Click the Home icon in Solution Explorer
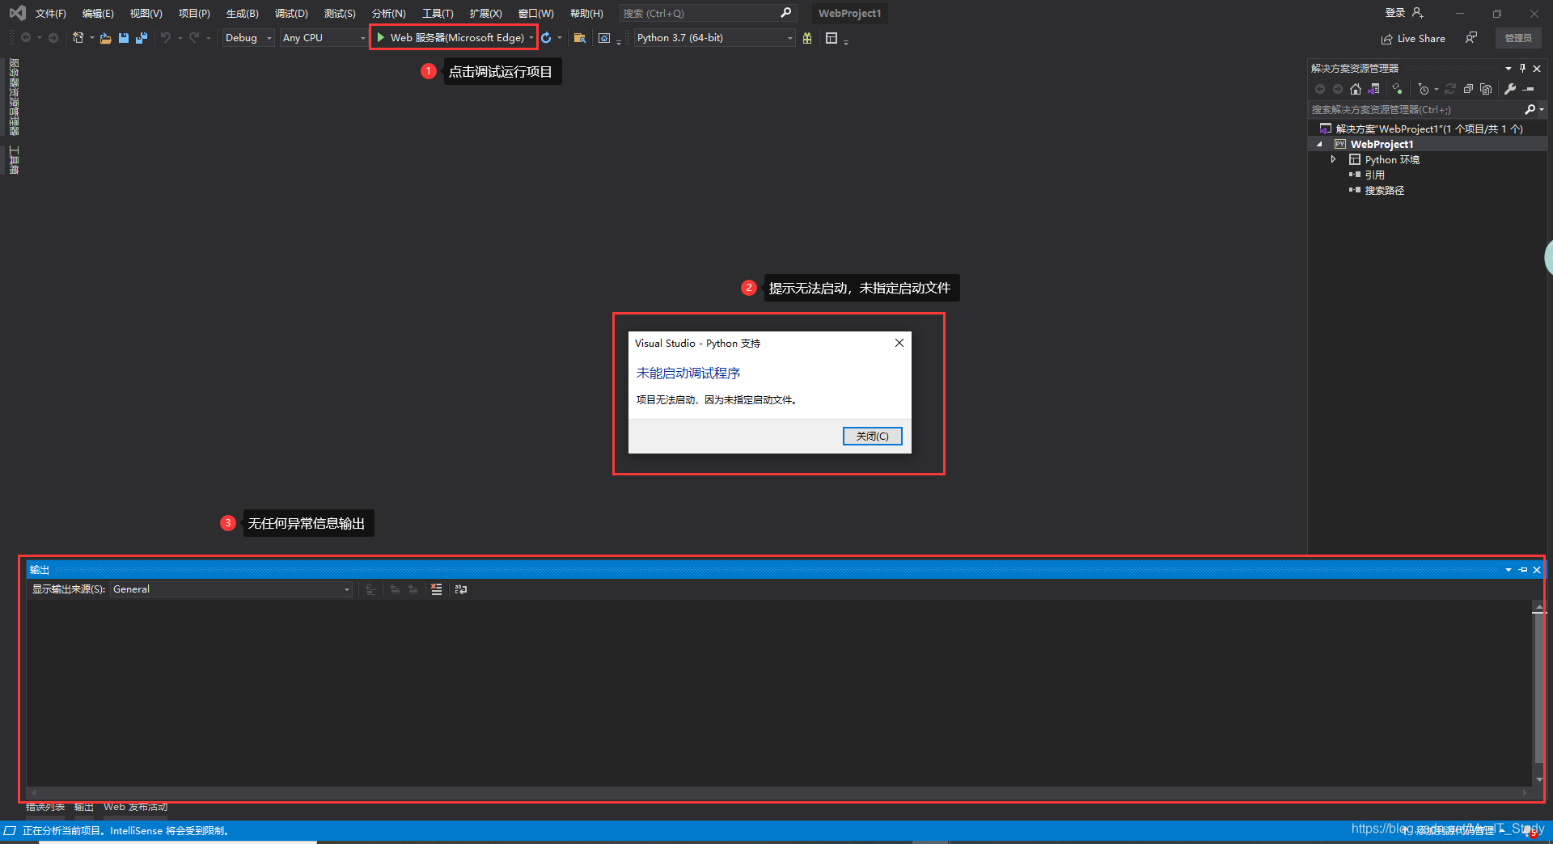Viewport: 1553px width, 844px height. point(1356,89)
